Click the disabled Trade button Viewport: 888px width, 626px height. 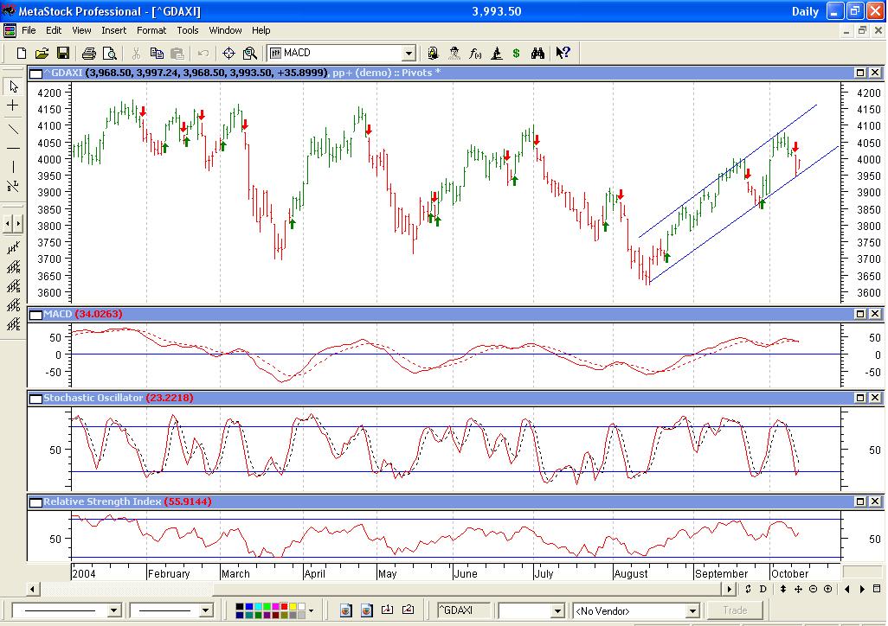coord(735,610)
